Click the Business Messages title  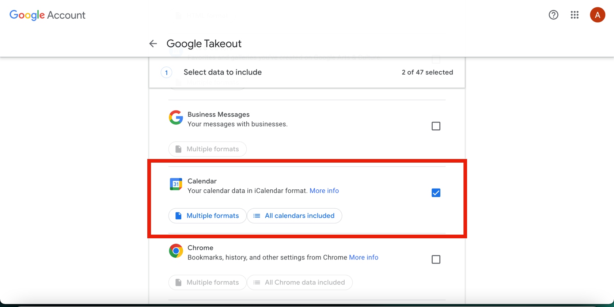click(219, 114)
